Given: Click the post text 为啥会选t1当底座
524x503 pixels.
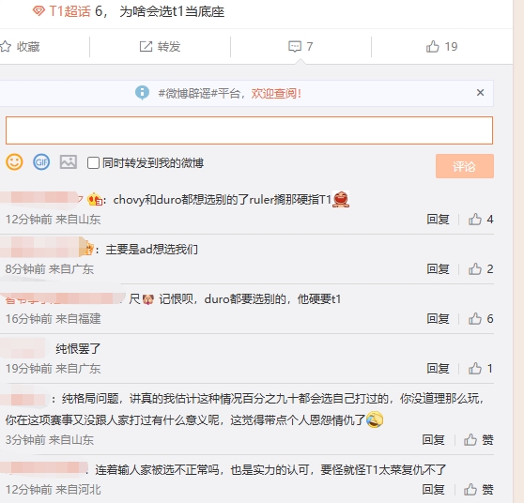Looking at the screenshot, I should click(x=172, y=11).
